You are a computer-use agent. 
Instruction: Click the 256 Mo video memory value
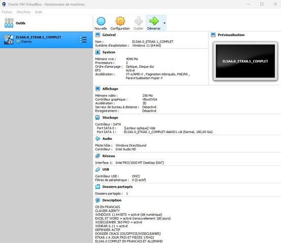click(147, 96)
